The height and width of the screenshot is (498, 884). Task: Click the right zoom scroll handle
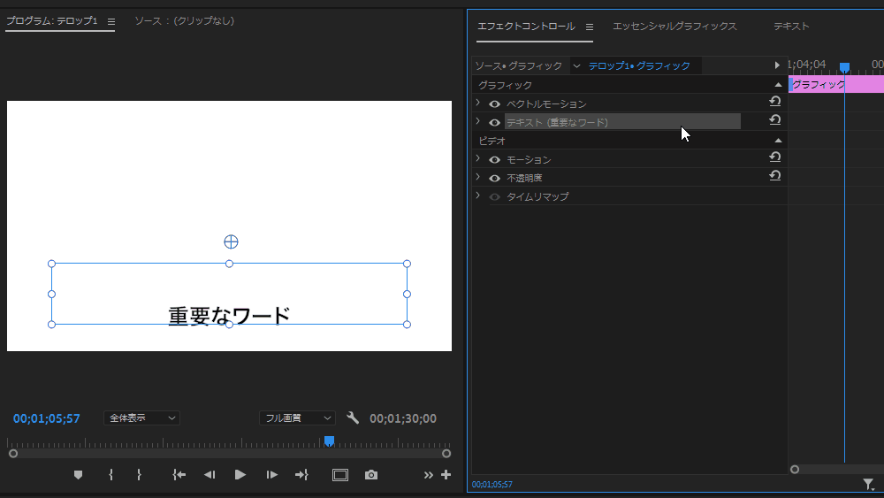446,454
